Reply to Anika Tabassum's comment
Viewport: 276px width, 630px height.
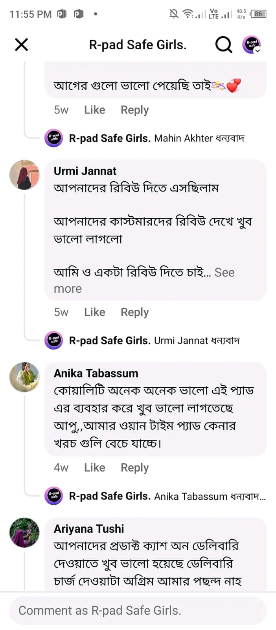click(134, 467)
